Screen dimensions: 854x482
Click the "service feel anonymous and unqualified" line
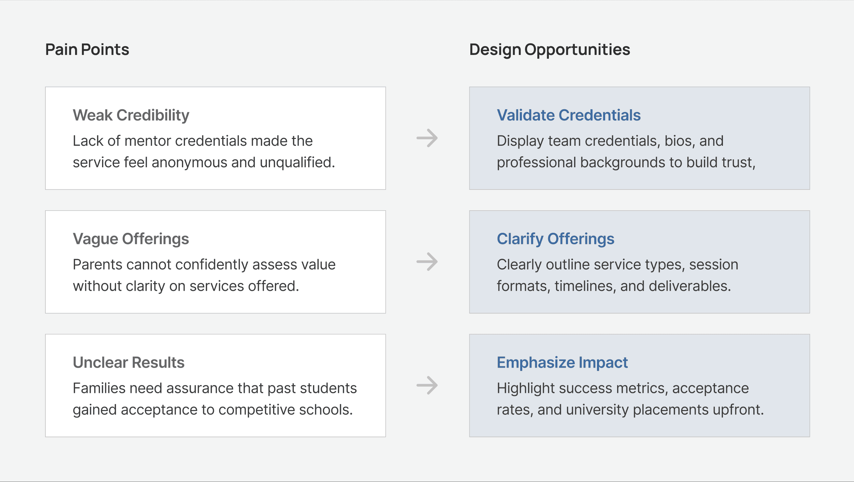click(204, 162)
